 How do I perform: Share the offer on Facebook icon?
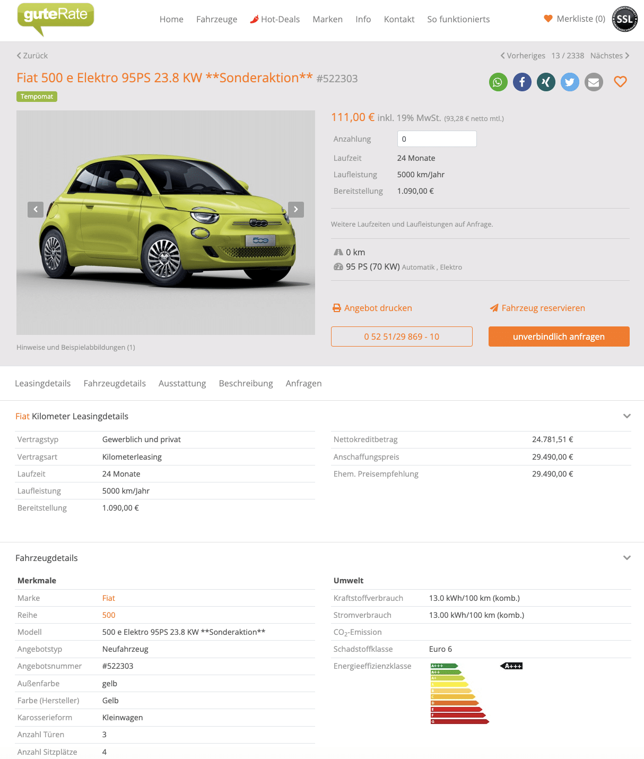point(522,82)
